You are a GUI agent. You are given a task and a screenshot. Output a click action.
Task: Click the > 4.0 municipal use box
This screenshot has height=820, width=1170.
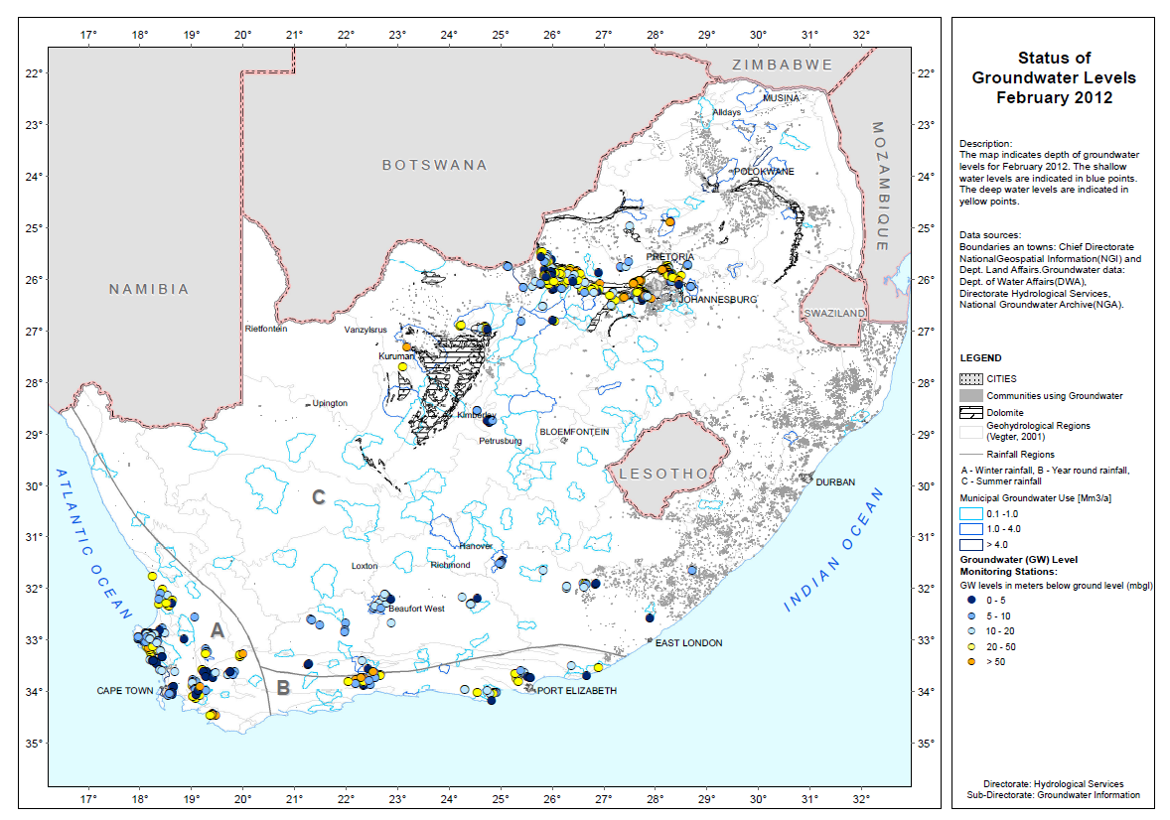click(970, 545)
